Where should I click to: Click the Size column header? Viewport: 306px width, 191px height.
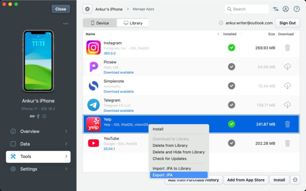point(271,34)
